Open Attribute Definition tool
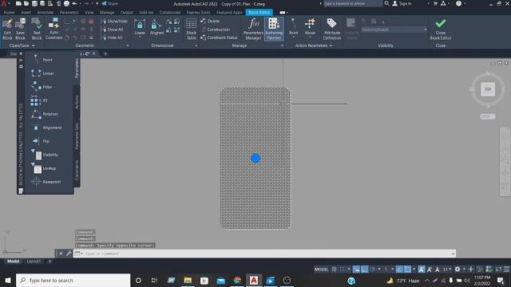 (332, 29)
